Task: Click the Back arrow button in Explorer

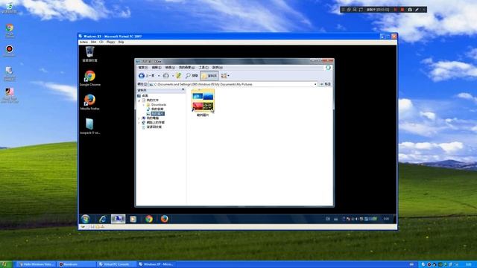Action: tap(147, 76)
